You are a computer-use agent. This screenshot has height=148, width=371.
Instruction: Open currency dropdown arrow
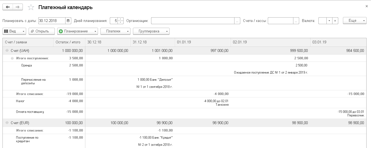329,21
